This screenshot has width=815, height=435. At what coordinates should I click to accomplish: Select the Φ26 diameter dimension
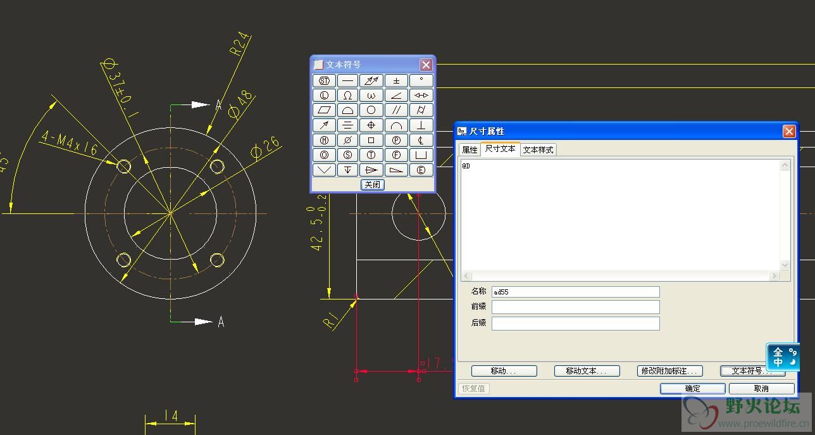pyautogui.click(x=265, y=148)
